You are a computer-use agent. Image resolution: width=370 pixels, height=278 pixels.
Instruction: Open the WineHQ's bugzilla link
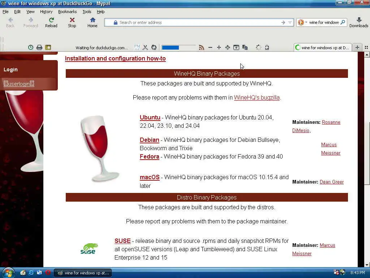pos(257,97)
